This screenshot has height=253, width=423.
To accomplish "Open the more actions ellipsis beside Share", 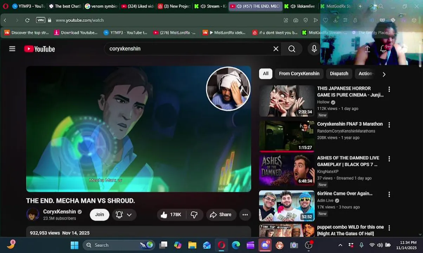I will coord(245,215).
